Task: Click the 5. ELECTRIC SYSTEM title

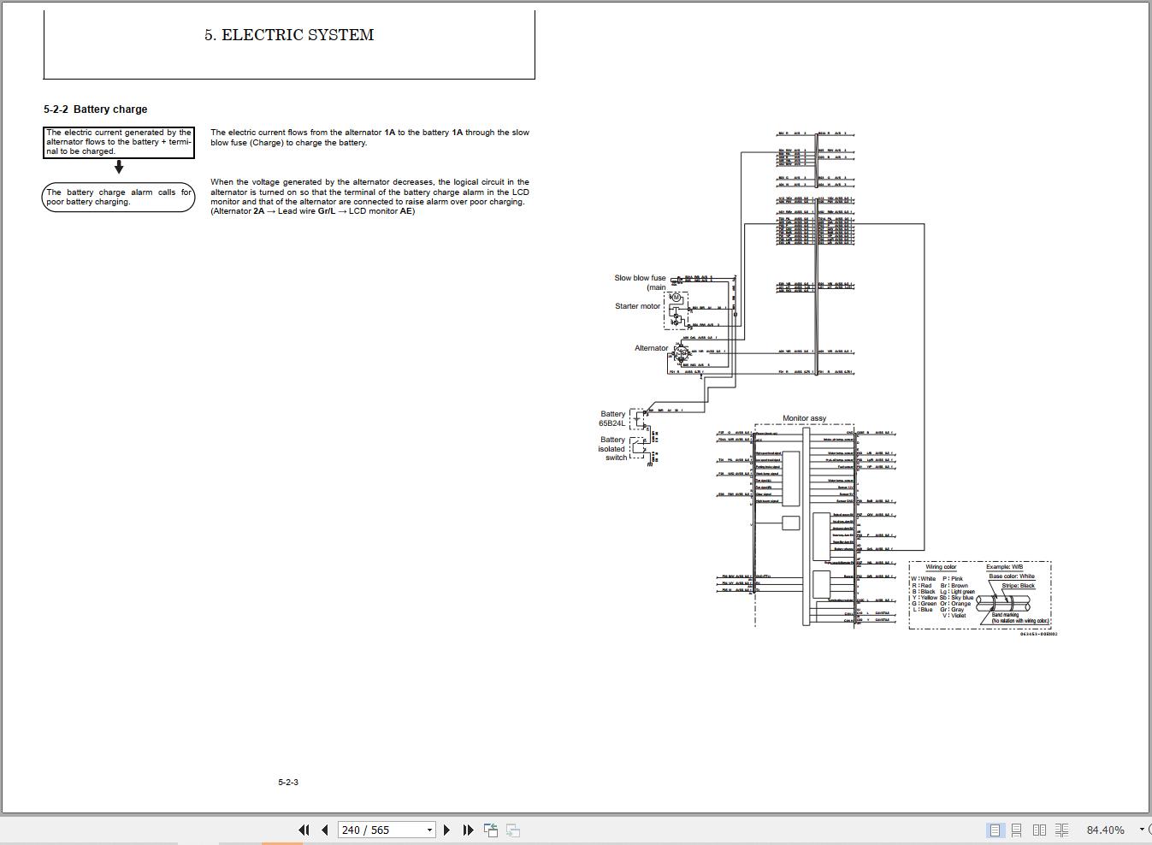Action: 289,35
